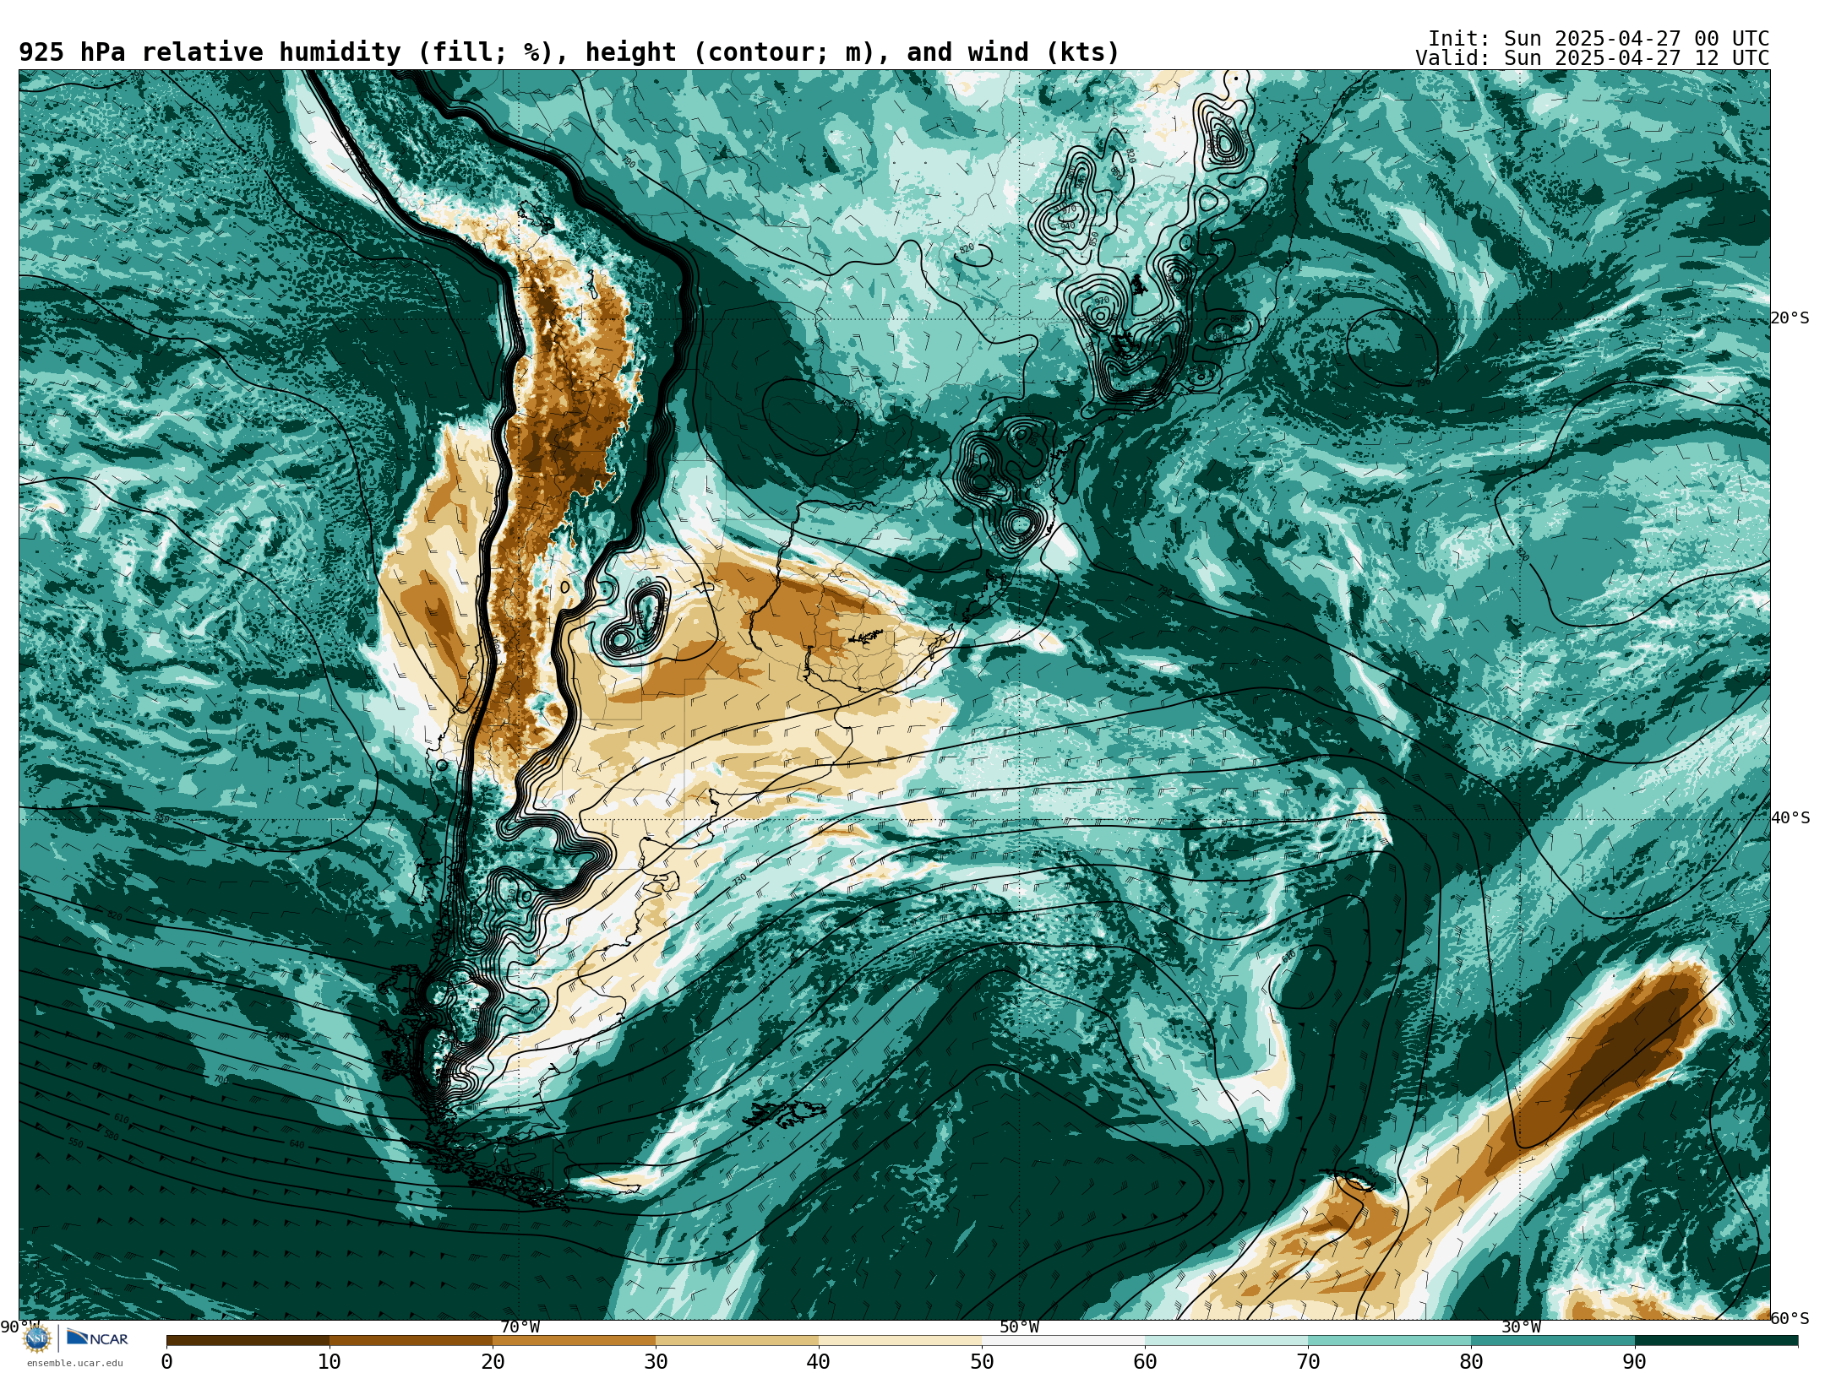Select the 80–90 teal colorbar segment
The height and width of the screenshot is (1373, 1825).
point(1552,1340)
